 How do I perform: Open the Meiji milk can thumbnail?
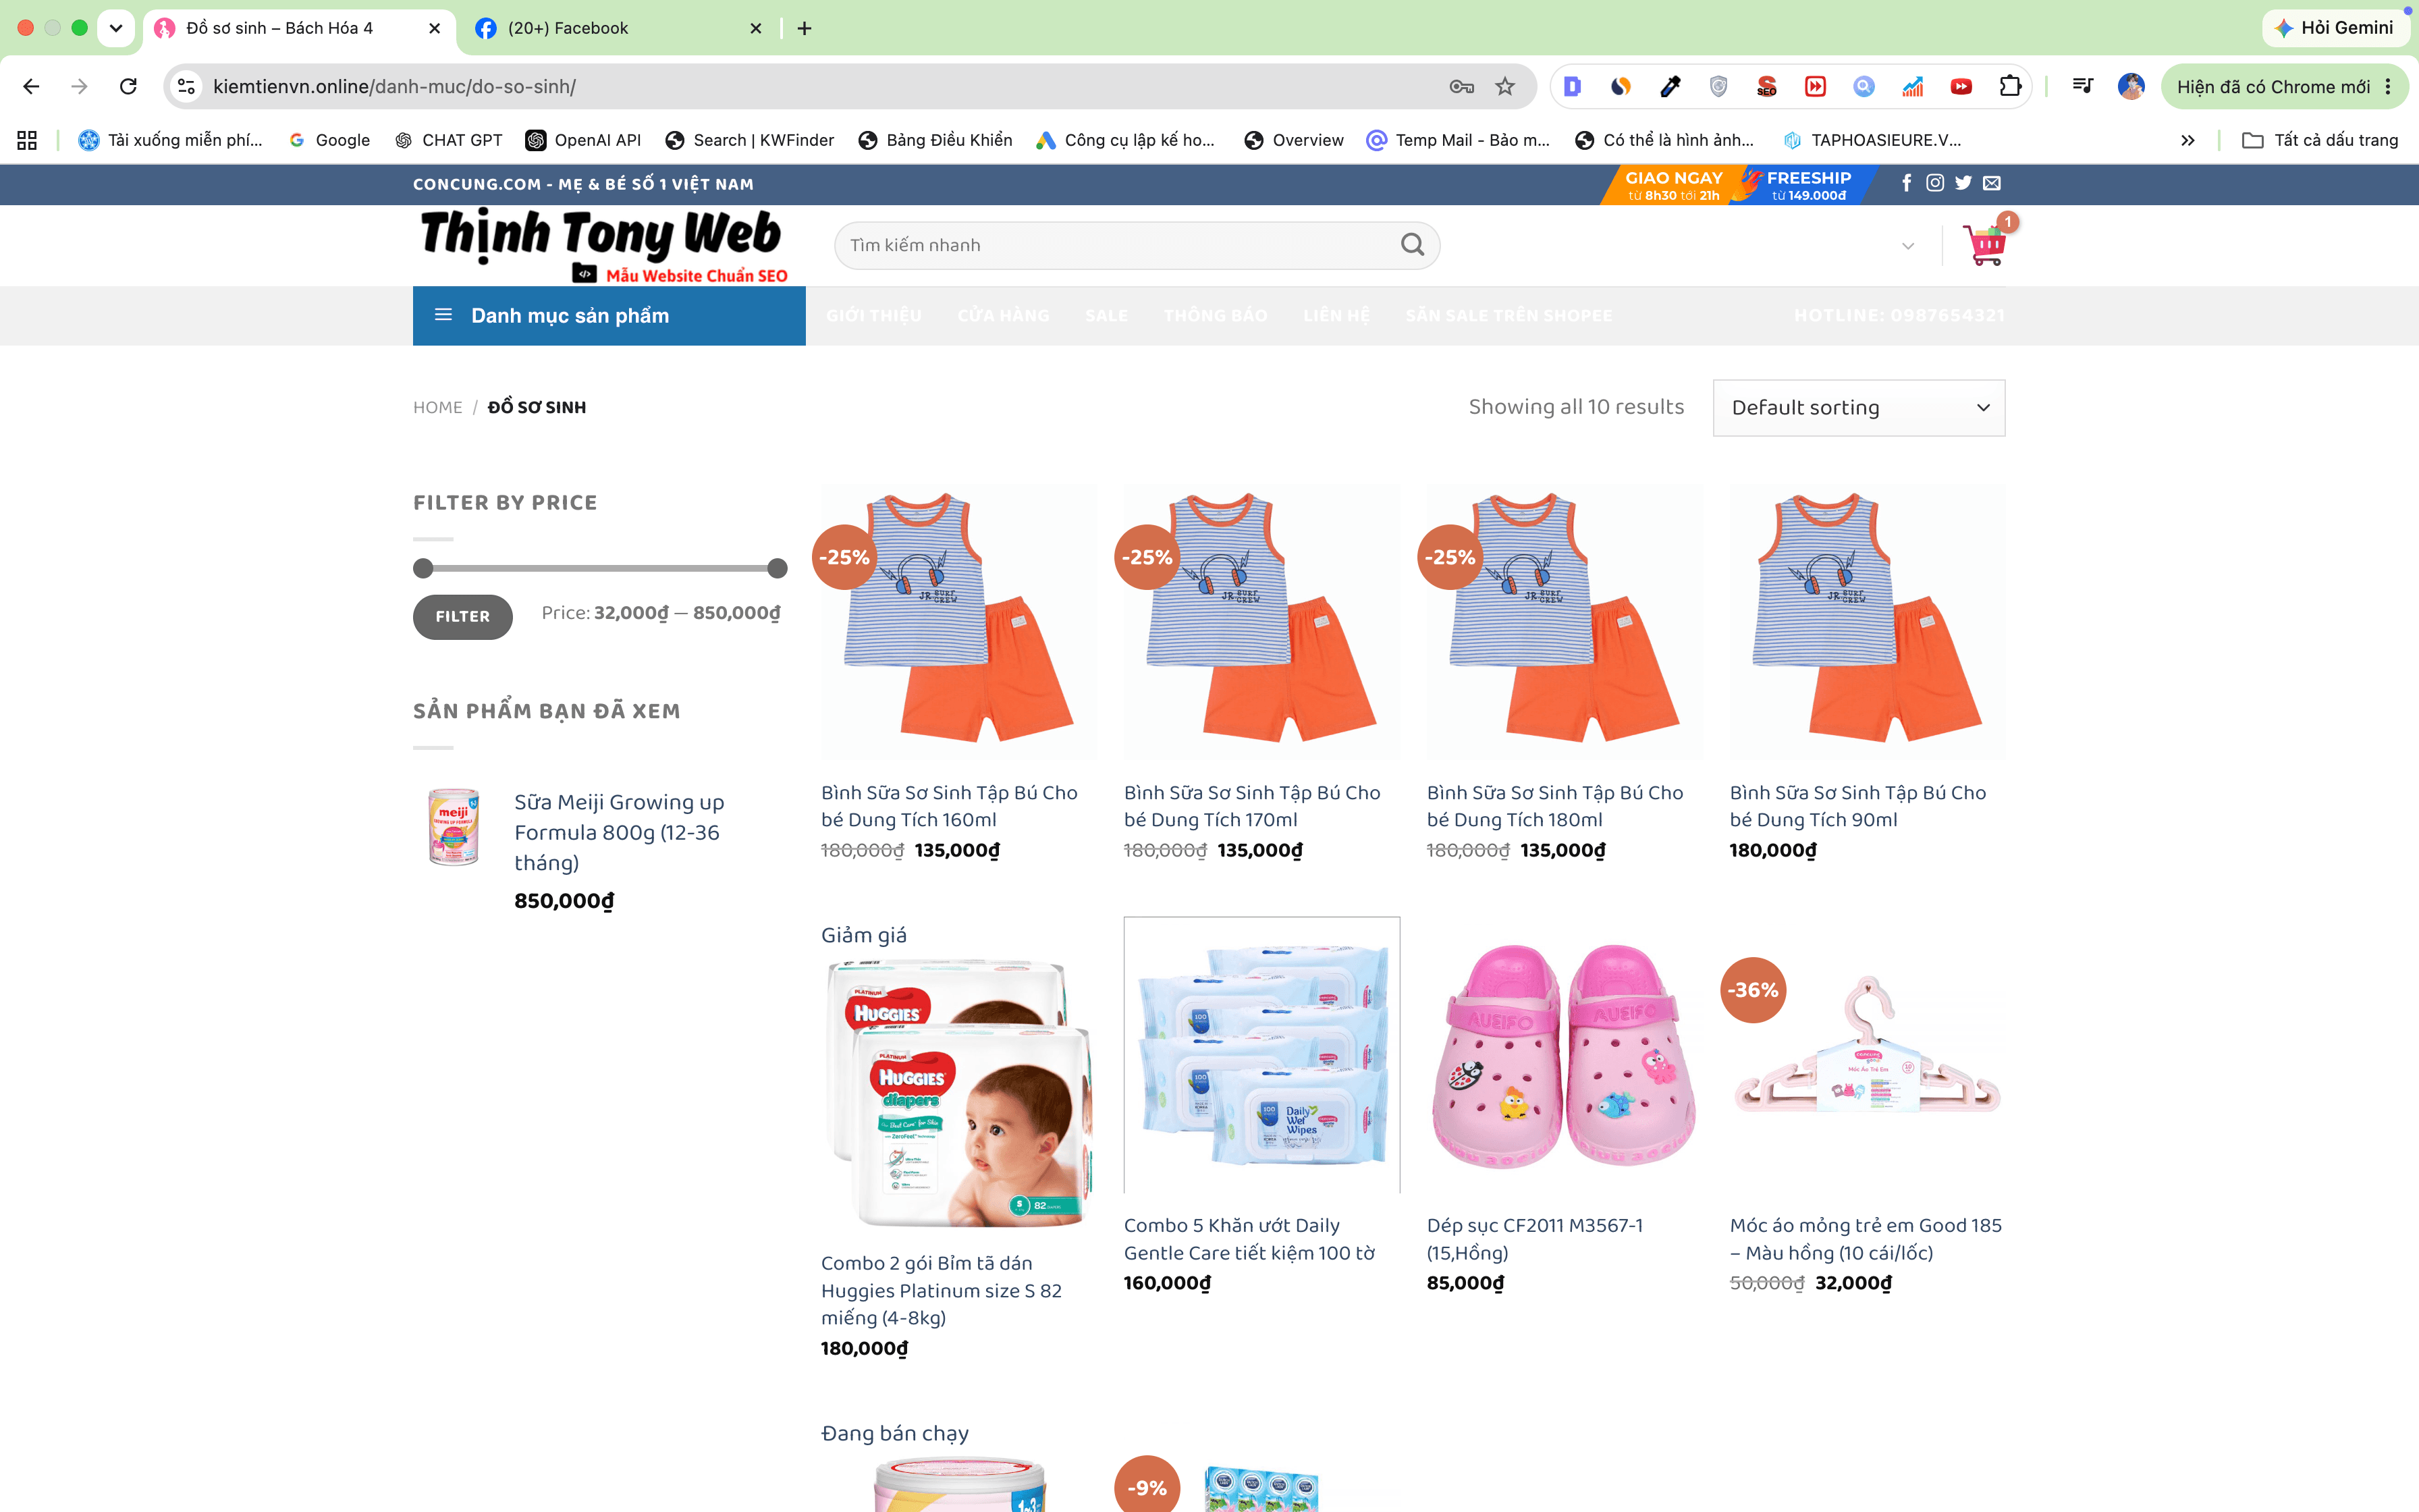pyautogui.click(x=453, y=826)
